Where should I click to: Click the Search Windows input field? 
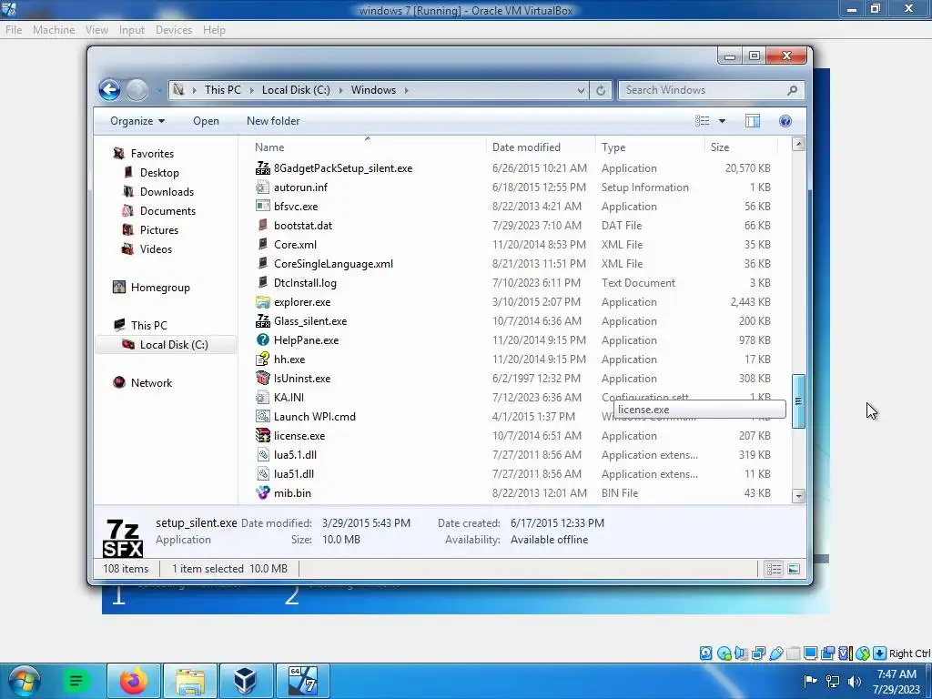(712, 90)
